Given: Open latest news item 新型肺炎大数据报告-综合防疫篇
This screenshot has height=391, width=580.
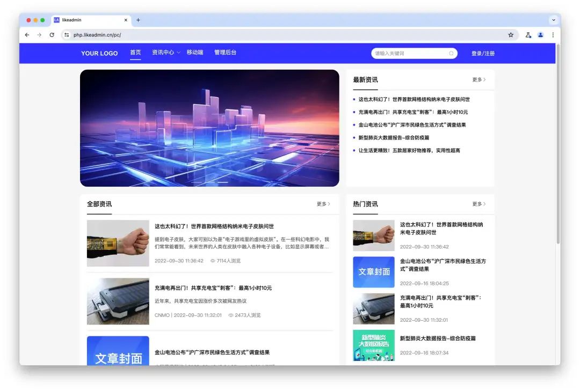Looking at the screenshot, I should pyautogui.click(x=394, y=137).
